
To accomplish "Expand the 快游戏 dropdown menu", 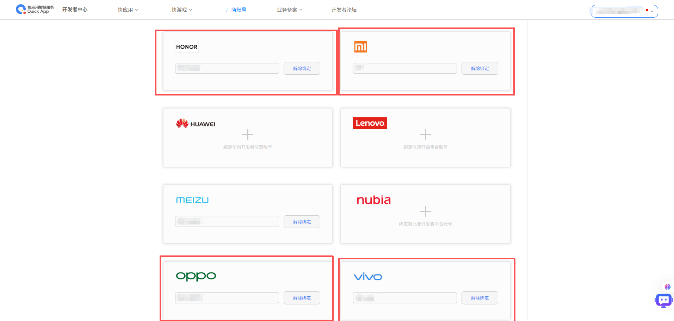I will click(181, 10).
